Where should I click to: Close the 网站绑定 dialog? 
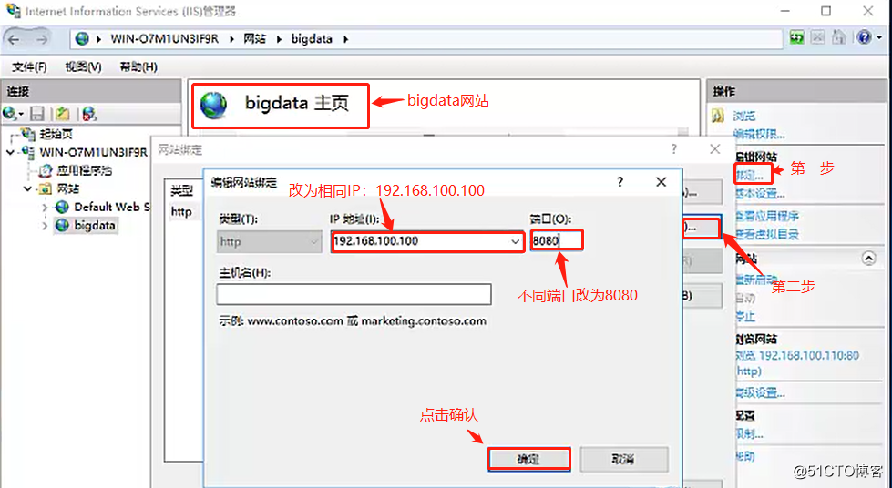(715, 149)
